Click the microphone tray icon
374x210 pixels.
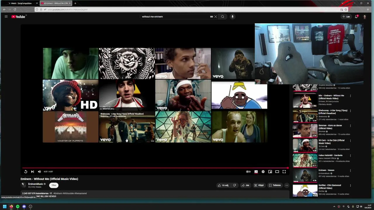[353, 206]
